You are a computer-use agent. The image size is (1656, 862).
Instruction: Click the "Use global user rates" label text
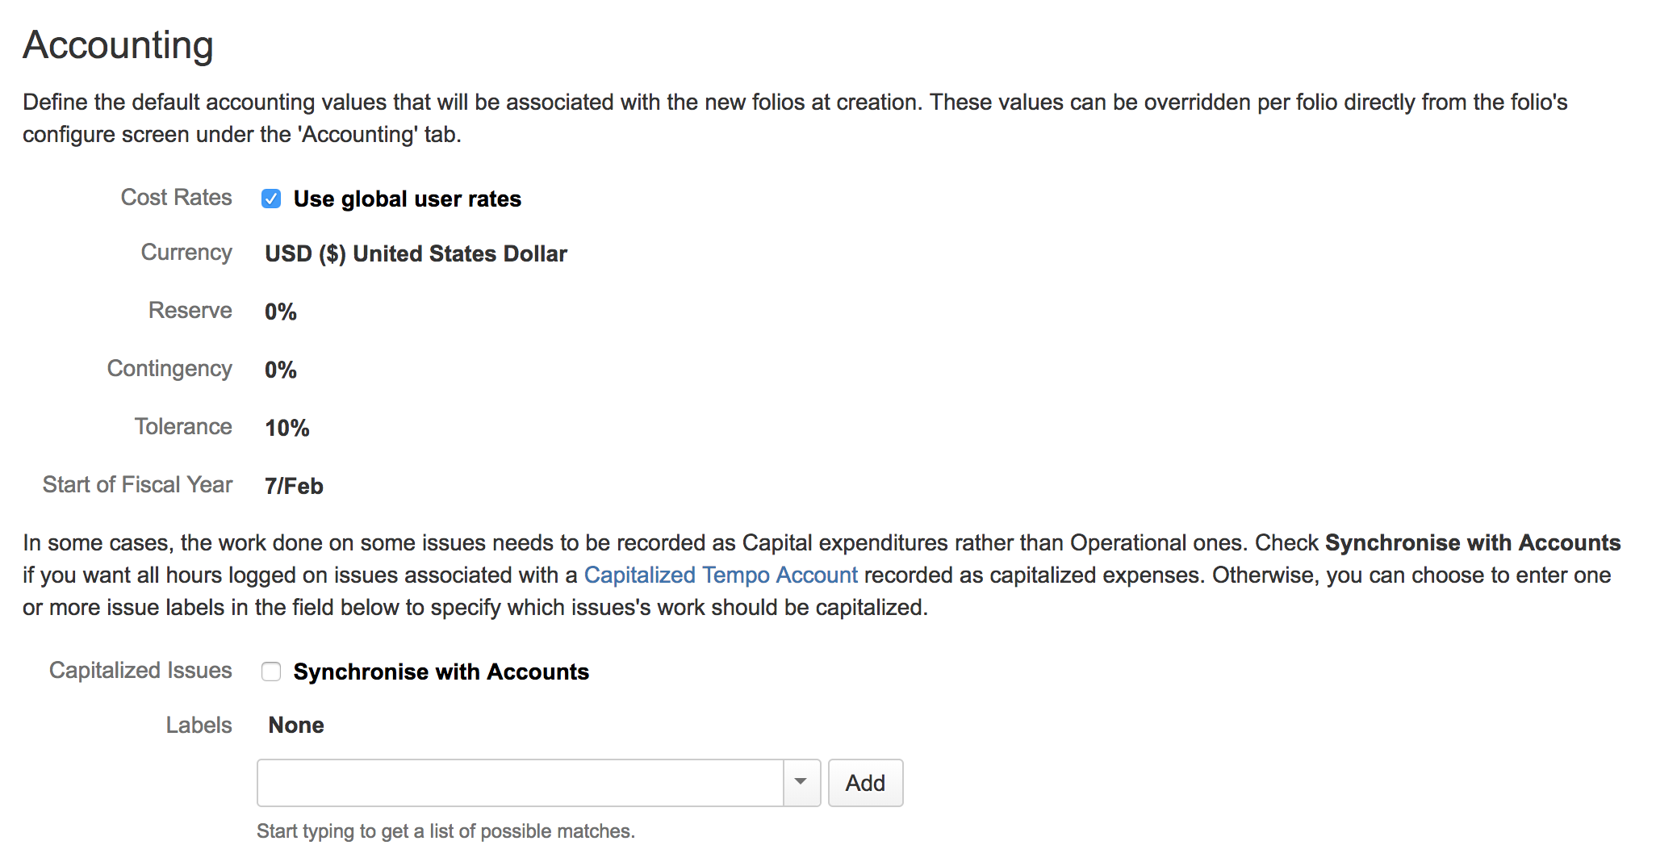point(407,199)
